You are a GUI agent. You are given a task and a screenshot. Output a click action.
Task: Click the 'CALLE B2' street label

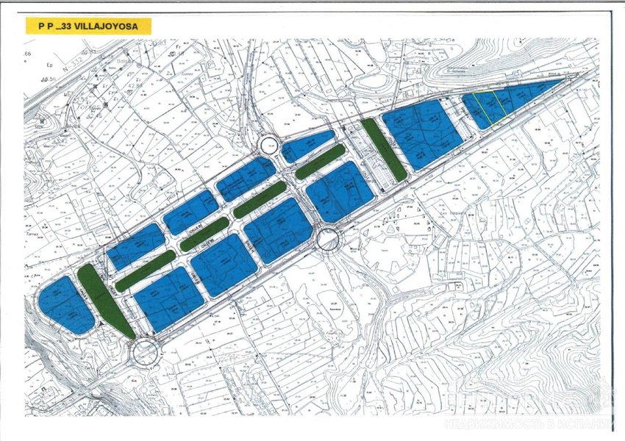207,243
